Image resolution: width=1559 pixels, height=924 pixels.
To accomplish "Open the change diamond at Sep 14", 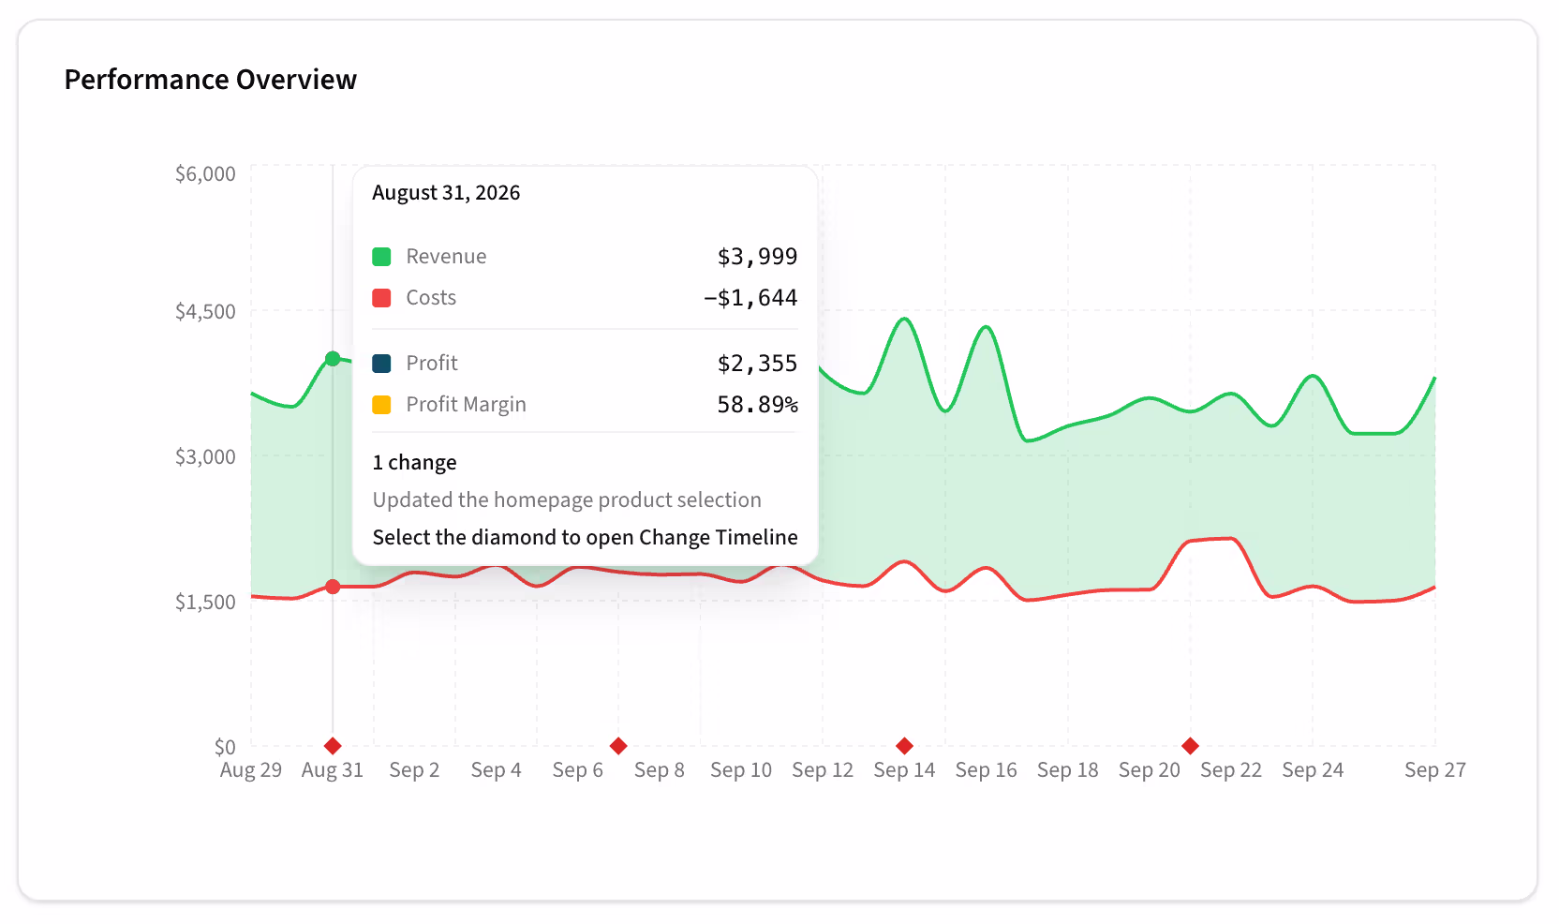I will (904, 746).
